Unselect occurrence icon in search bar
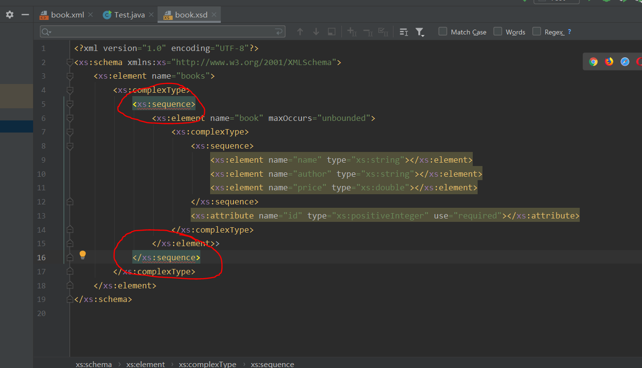642x368 pixels. pos(368,32)
